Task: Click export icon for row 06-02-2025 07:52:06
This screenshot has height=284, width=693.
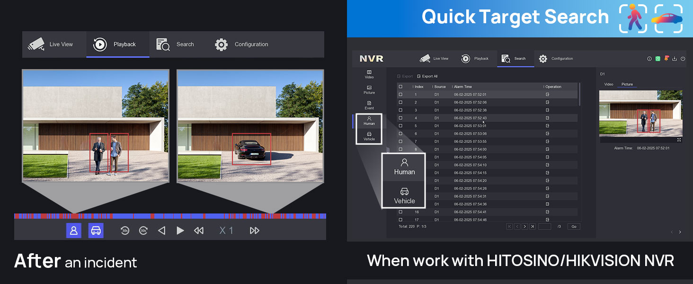Action: (547, 102)
